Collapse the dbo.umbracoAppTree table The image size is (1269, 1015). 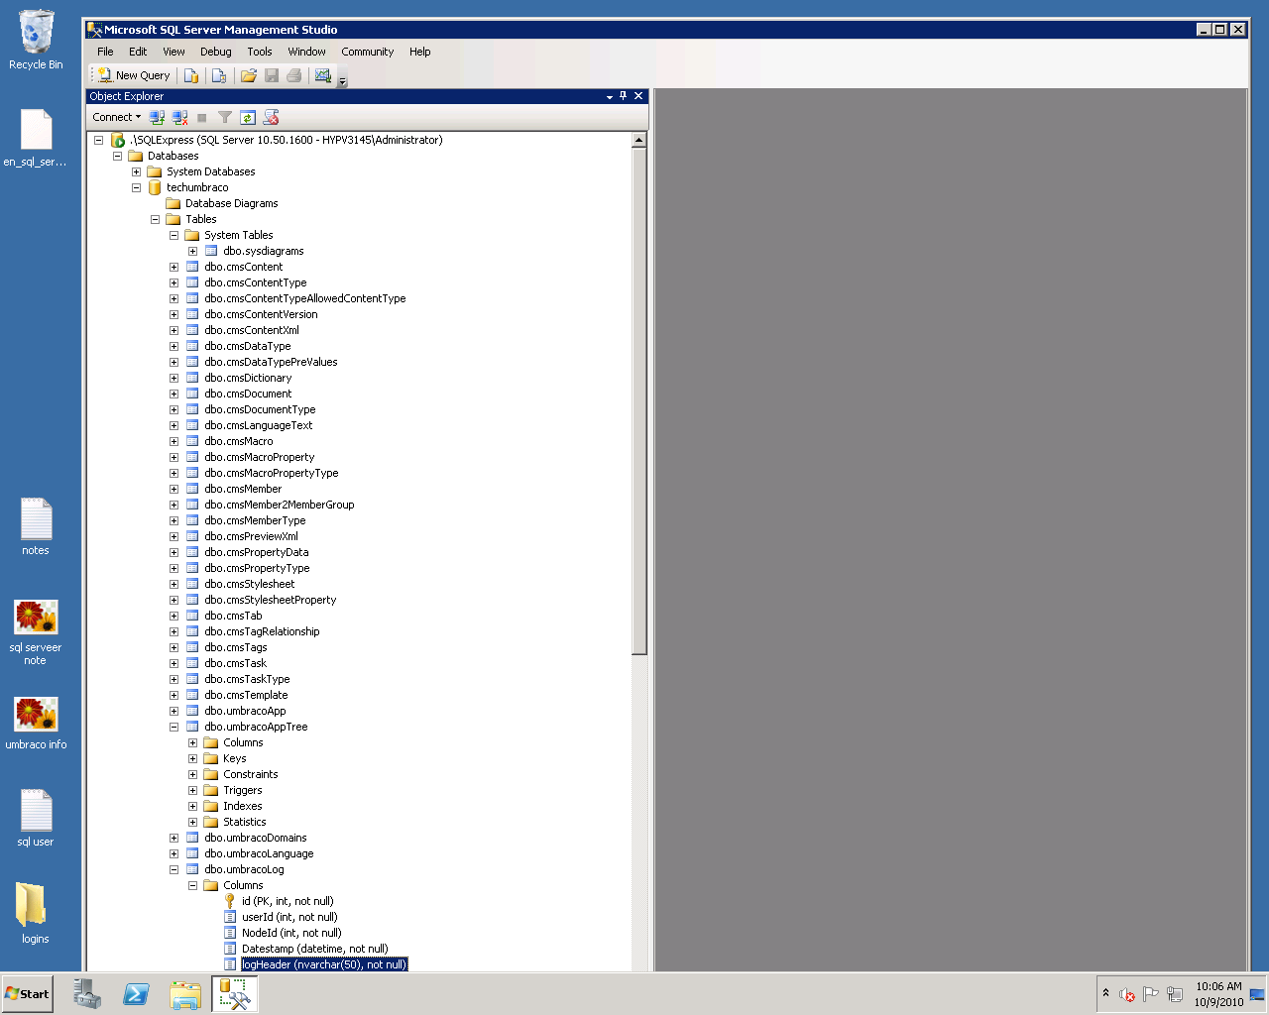(173, 727)
